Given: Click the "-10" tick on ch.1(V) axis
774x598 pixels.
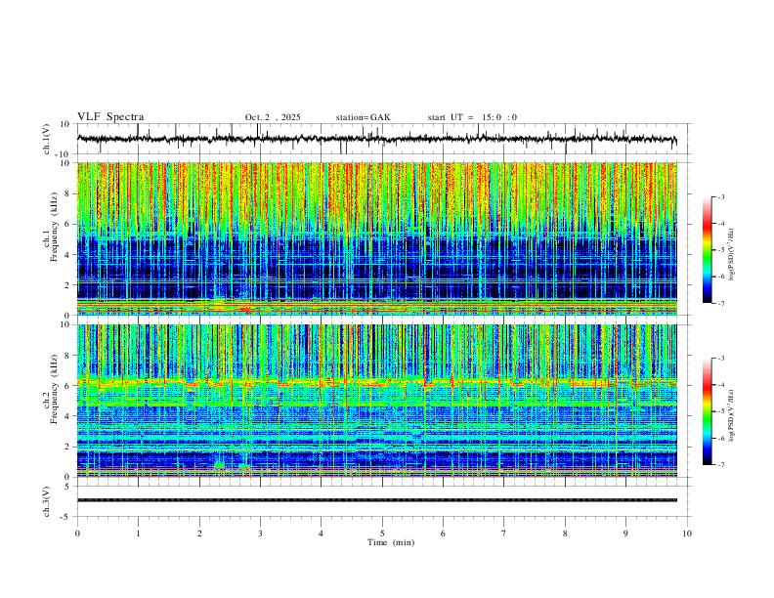Looking at the screenshot, I should (64, 154).
